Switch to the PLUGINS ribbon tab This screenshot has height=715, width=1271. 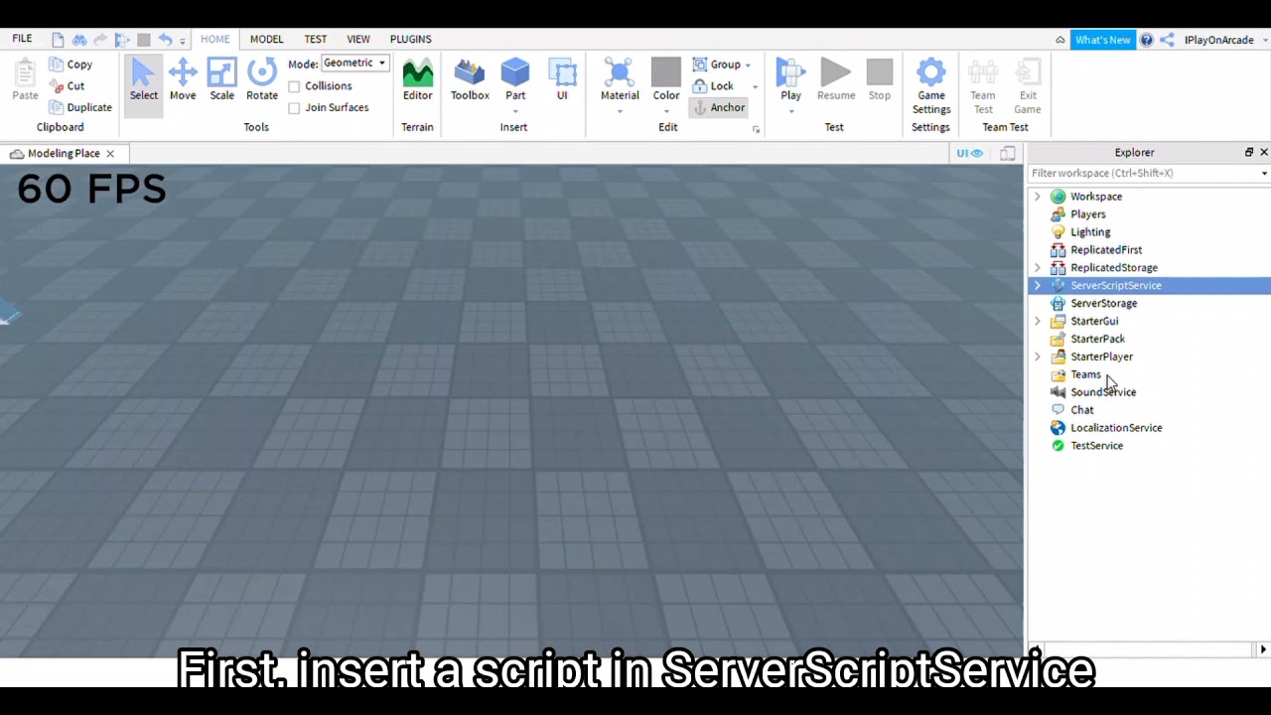pos(410,40)
